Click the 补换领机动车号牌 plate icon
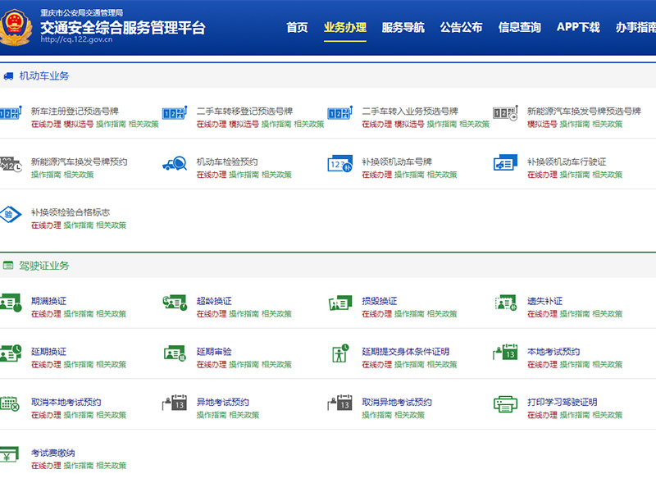Screen dimensions: 656x492 coord(339,165)
